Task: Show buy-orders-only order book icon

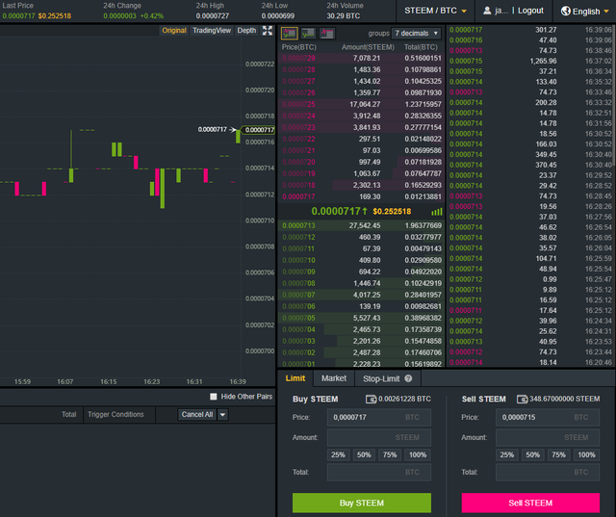Action: [308, 34]
